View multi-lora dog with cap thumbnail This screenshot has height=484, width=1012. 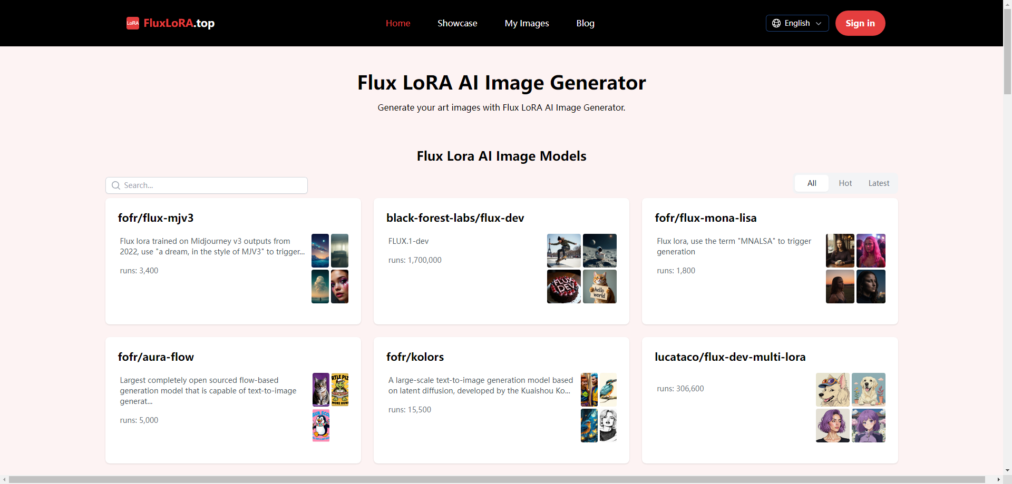(833, 390)
